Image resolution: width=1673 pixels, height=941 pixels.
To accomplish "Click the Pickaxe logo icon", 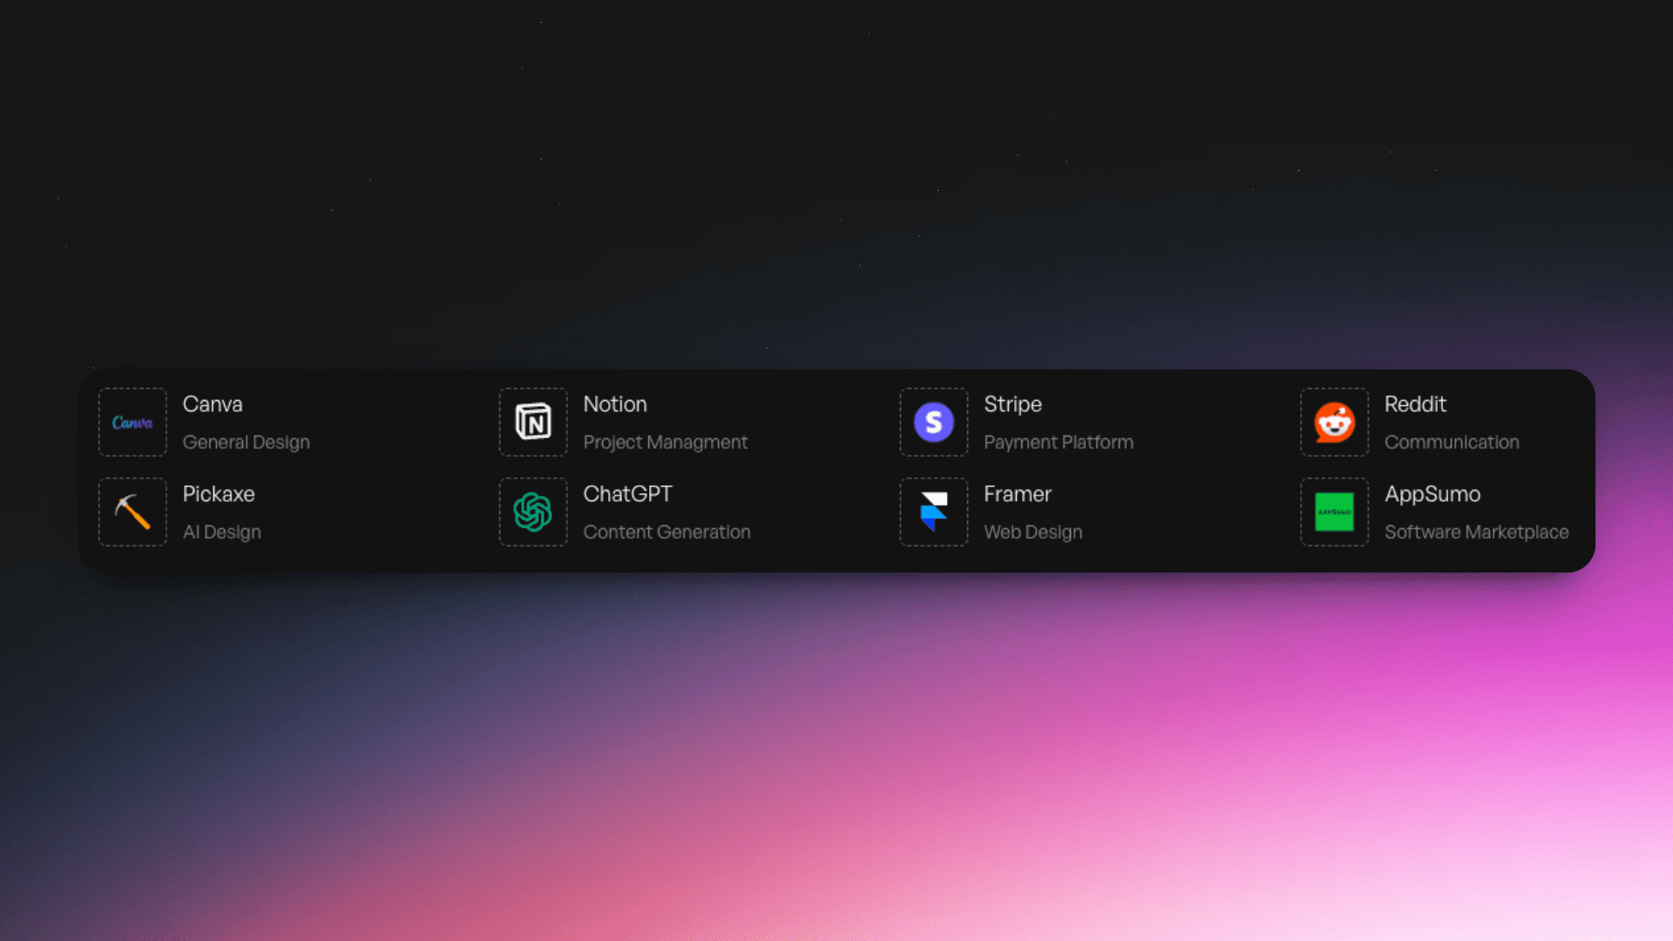I will (132, 512).
